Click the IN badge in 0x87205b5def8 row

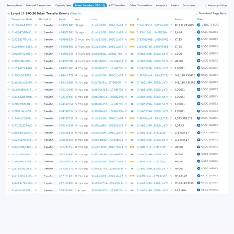click(x=132, y=168)
